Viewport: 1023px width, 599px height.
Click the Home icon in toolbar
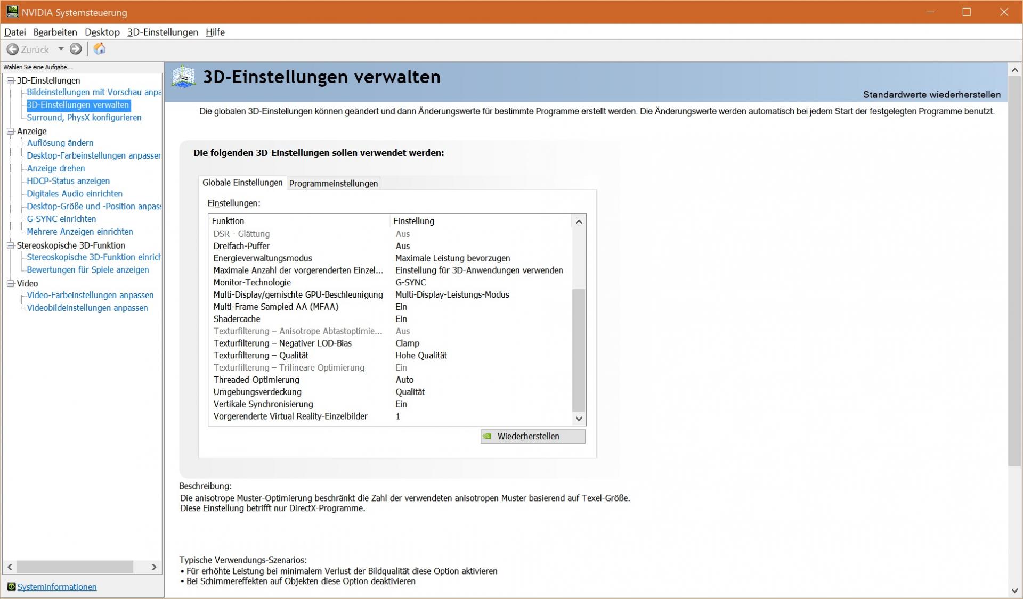point(100,49)
